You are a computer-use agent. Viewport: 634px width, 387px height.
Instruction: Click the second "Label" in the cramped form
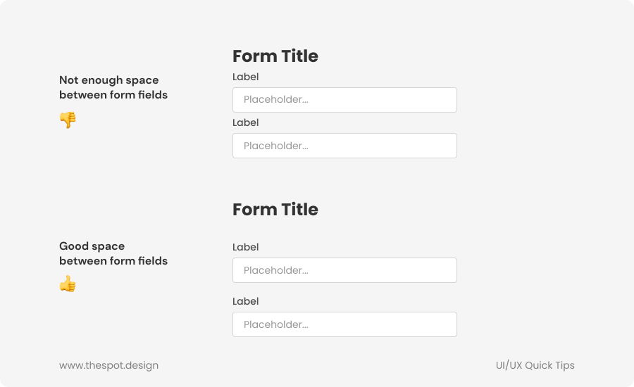[x=246, y=122]
